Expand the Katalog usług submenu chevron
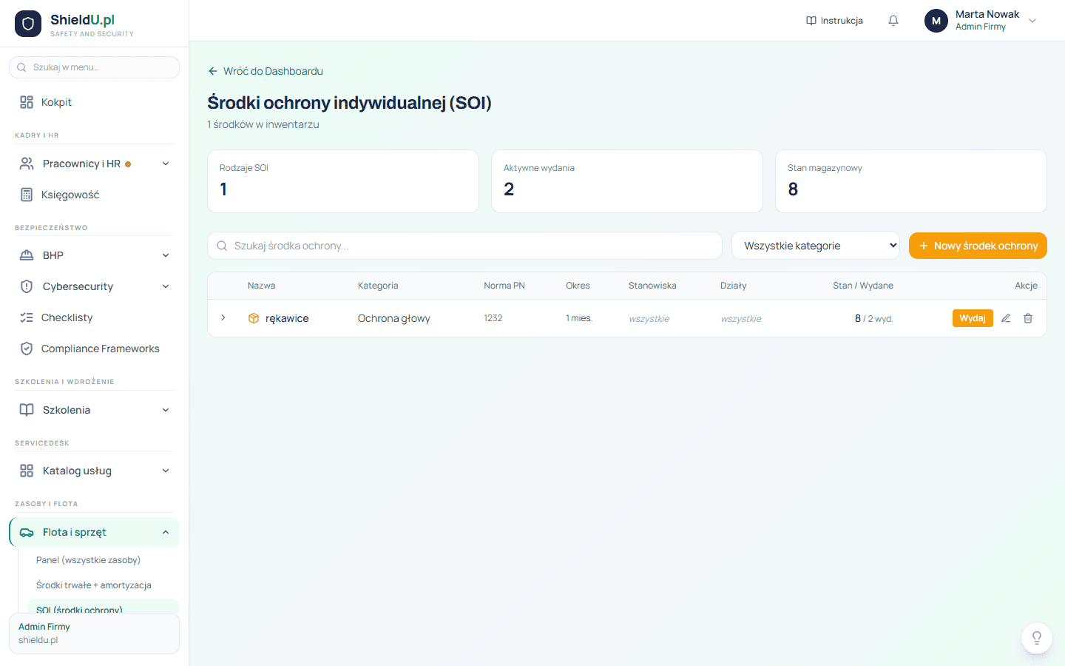 [166, 471]
